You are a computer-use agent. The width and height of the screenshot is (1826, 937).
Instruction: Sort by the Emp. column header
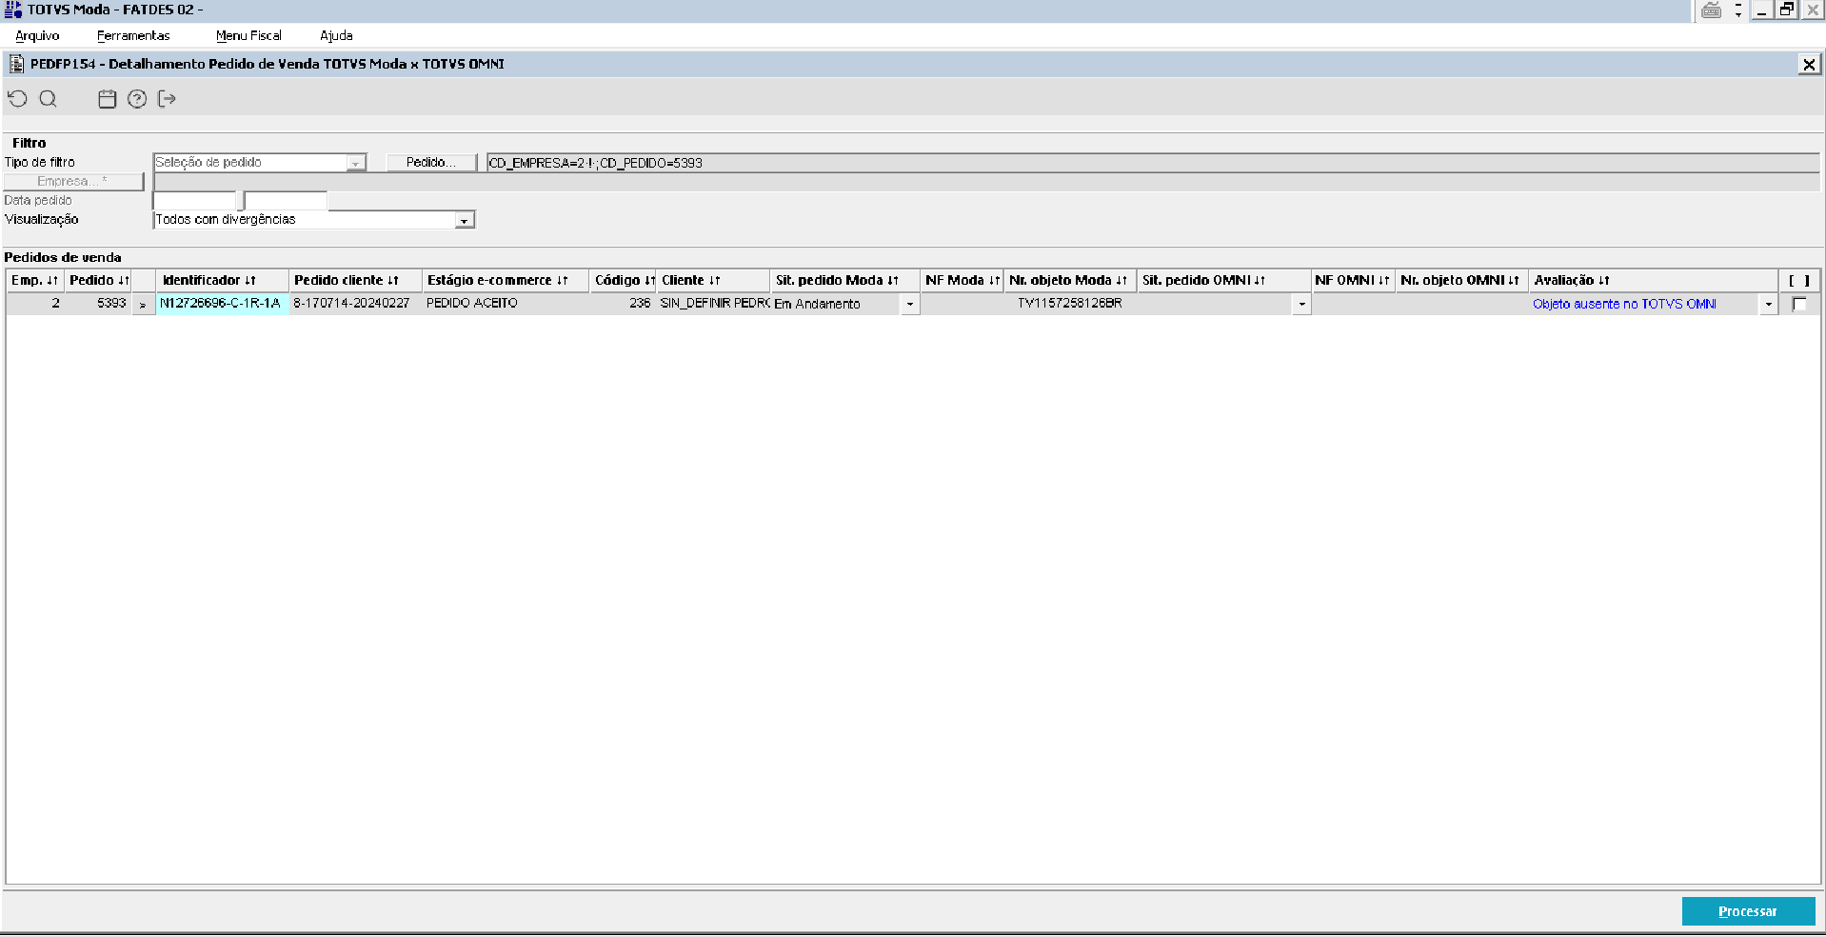(x=34, y=280)
